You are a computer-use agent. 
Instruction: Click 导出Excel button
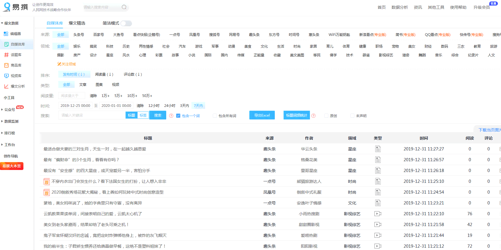click(x=262, y=115)
